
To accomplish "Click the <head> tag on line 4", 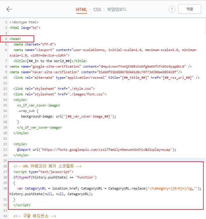I will (15, 39).
